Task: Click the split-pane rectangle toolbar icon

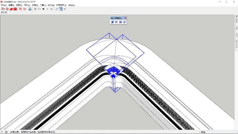Action: pyautogui.click(x=35, y=9)
